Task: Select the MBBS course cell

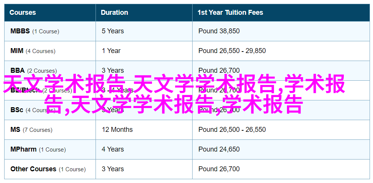Action: tap(50, 31)
